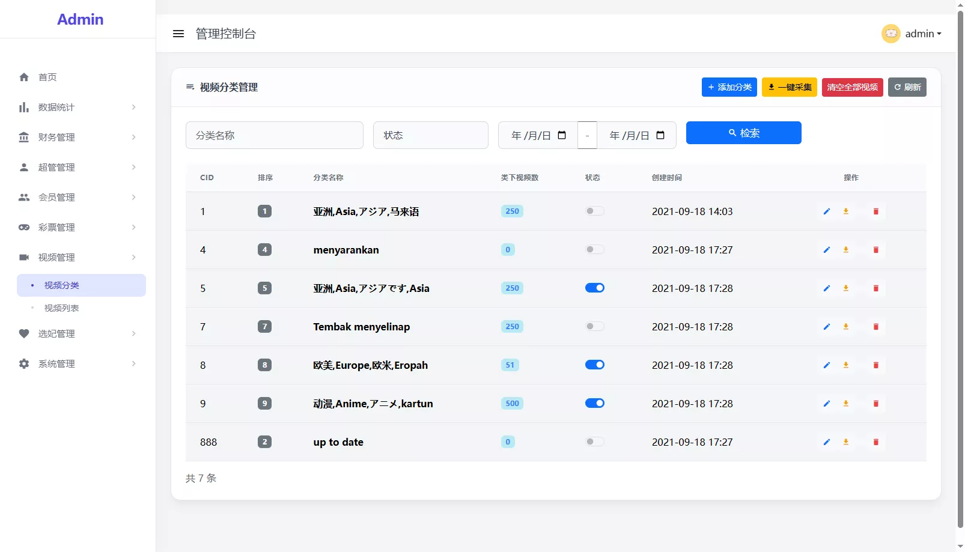Open the hamburger menu beside 管理控制台

(178, 34)
